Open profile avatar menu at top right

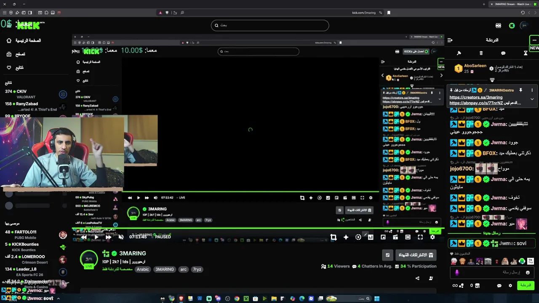click(524, 26)
